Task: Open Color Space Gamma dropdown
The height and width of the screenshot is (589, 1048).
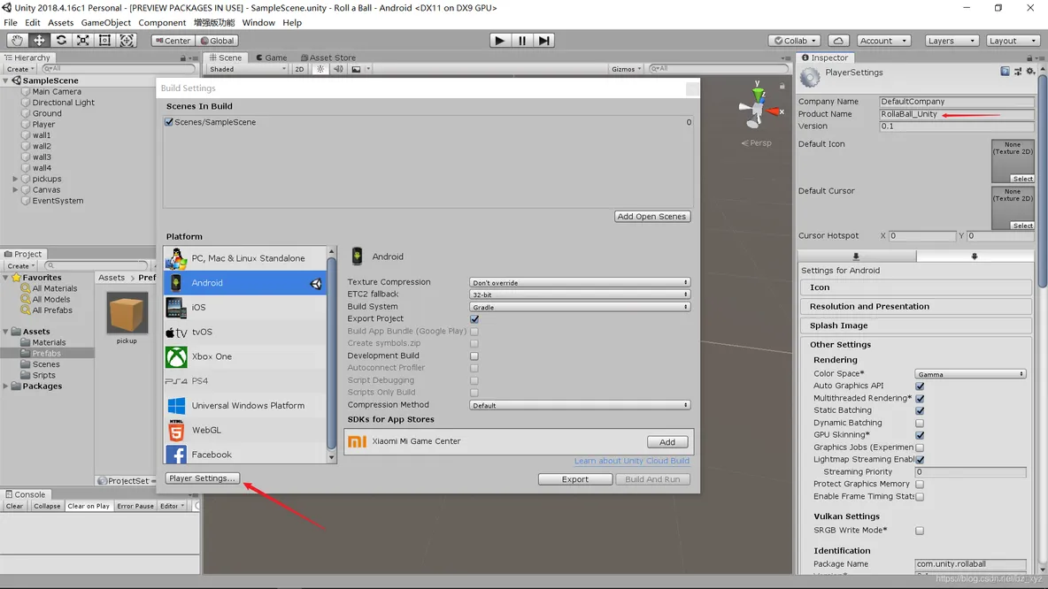Action: click(970, 374)
